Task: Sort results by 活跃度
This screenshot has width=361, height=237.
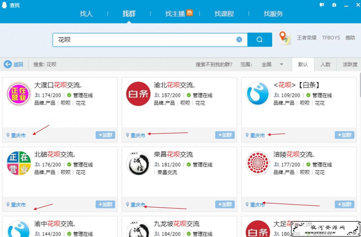Action: [x=350, y=64]
